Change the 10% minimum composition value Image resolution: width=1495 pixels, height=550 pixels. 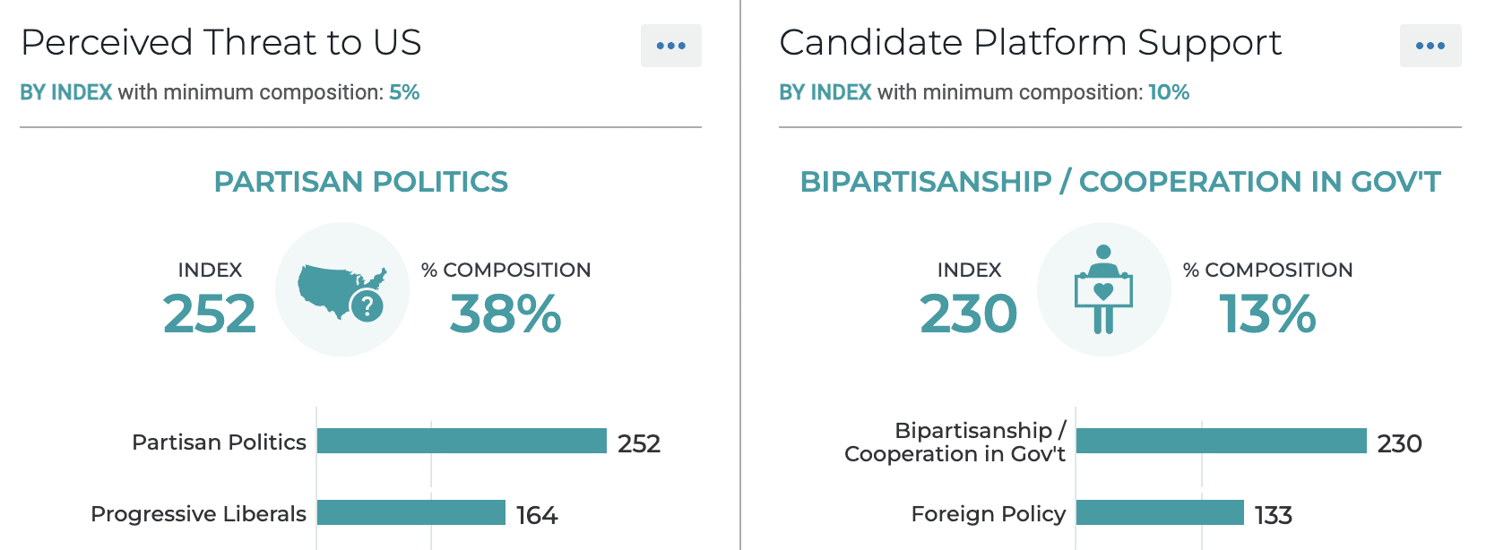pyautogui.click(x=1169, y=92)
